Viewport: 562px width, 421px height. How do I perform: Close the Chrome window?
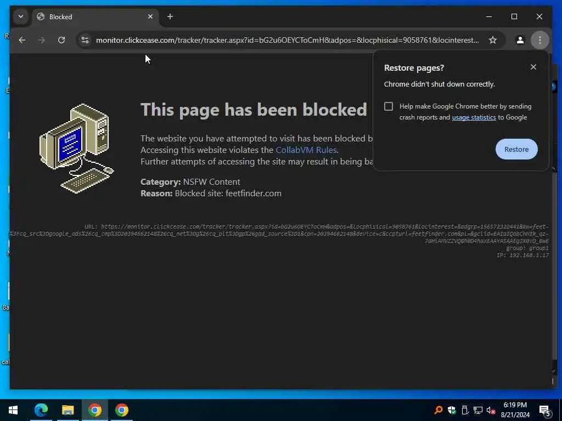click(539, 16)
